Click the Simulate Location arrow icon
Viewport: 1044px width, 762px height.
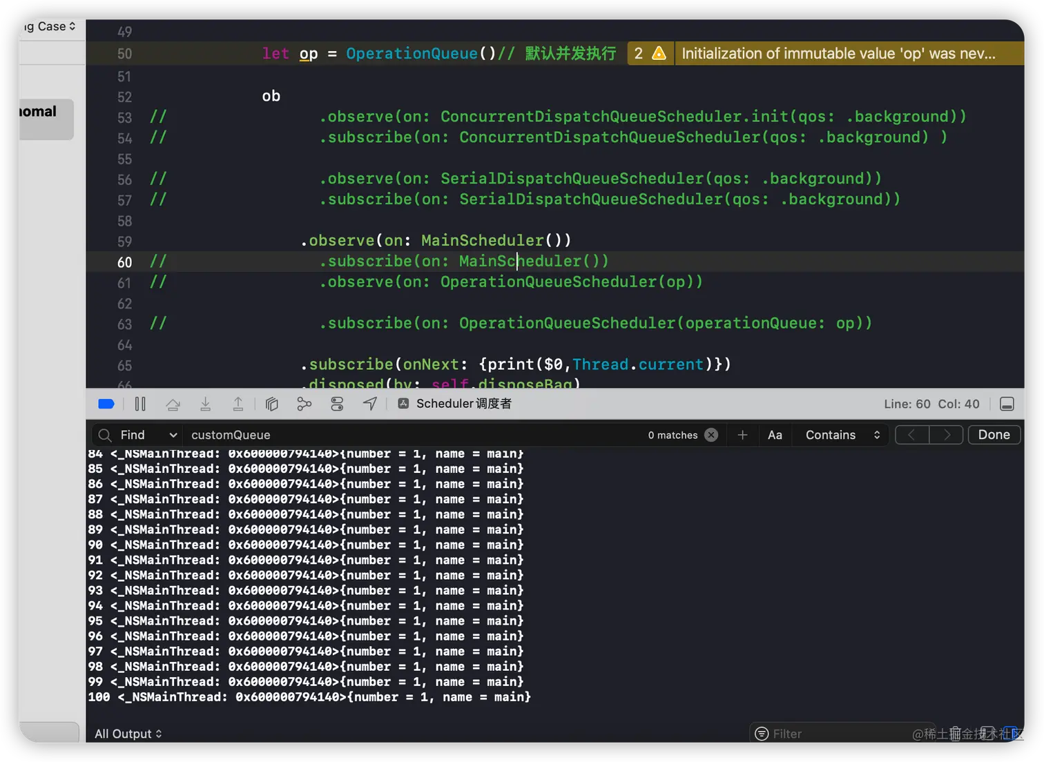pos(370,404)
